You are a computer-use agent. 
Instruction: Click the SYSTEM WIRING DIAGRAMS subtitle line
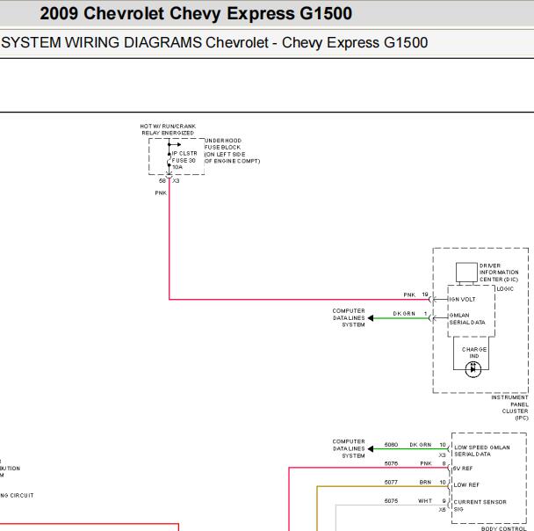coord(214,42)
